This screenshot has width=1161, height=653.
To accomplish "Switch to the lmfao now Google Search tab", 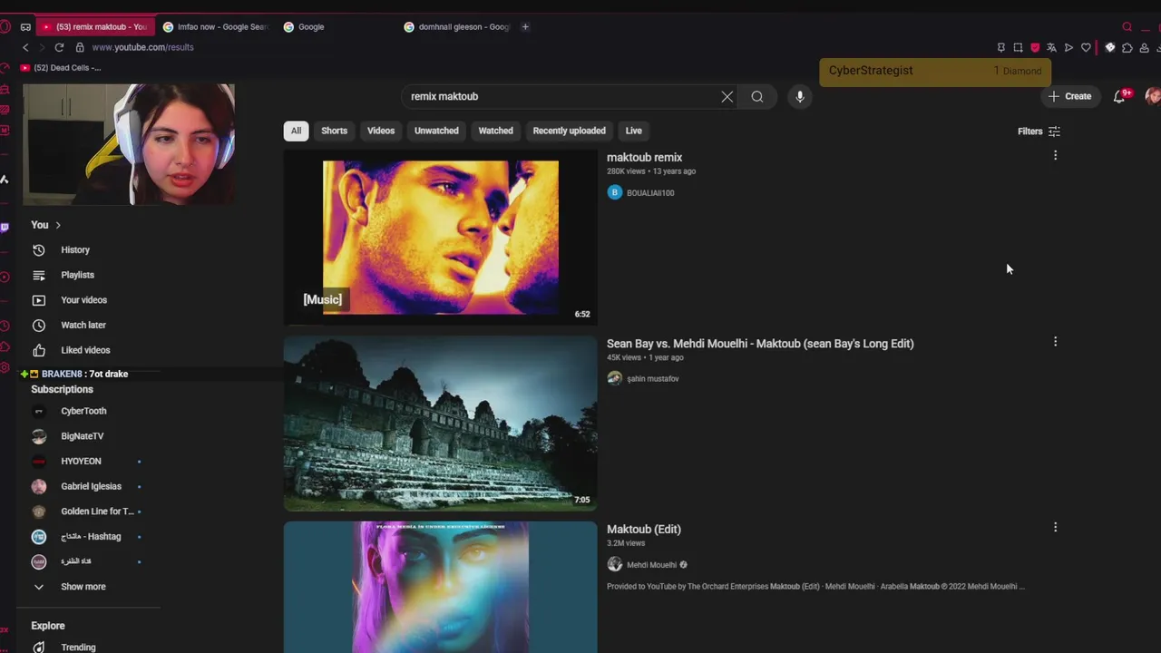I will (x=216, y=26).
